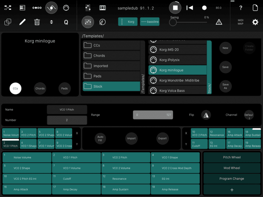263x197 pixels.
Task: Choose Korg iMS-20 template
Action: [178, 50]
